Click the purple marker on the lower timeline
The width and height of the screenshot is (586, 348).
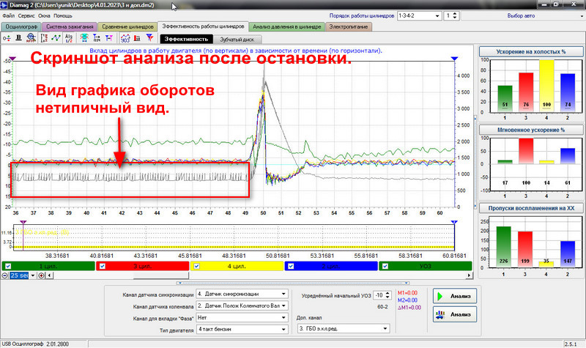point(23,223)
